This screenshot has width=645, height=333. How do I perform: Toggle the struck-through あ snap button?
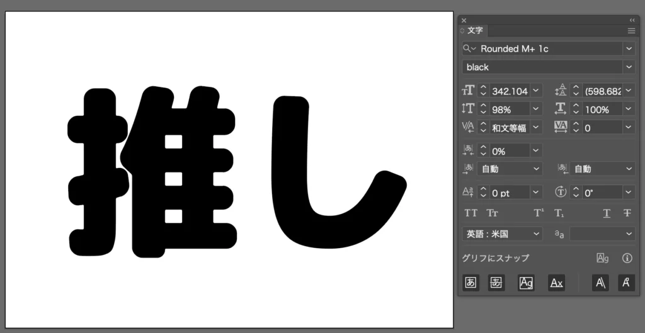point(496,283)
